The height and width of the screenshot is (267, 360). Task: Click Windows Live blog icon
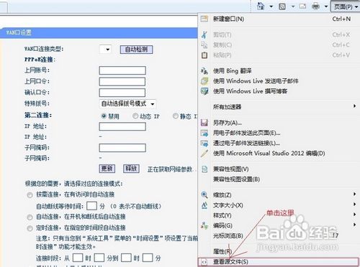[204, 91]
